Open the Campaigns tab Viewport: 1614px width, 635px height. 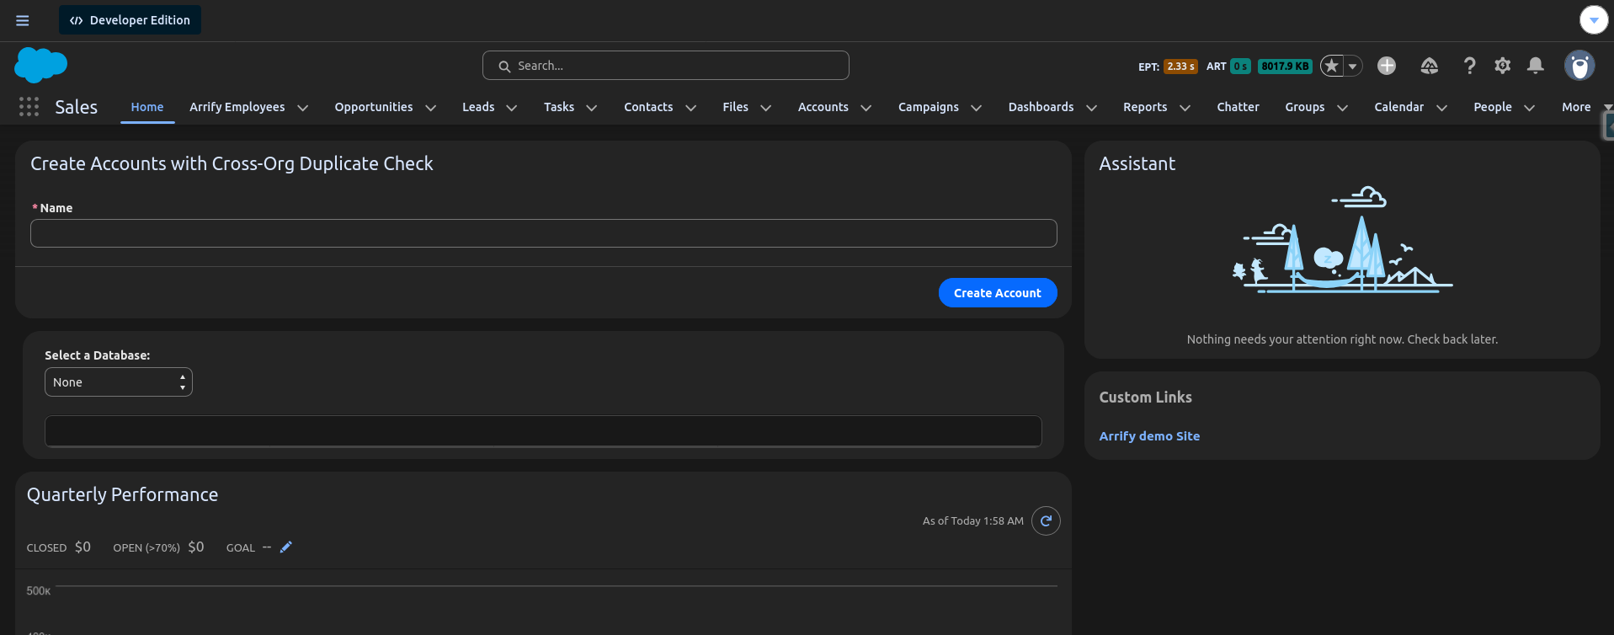pyautogui.click(x=929, y=107)
